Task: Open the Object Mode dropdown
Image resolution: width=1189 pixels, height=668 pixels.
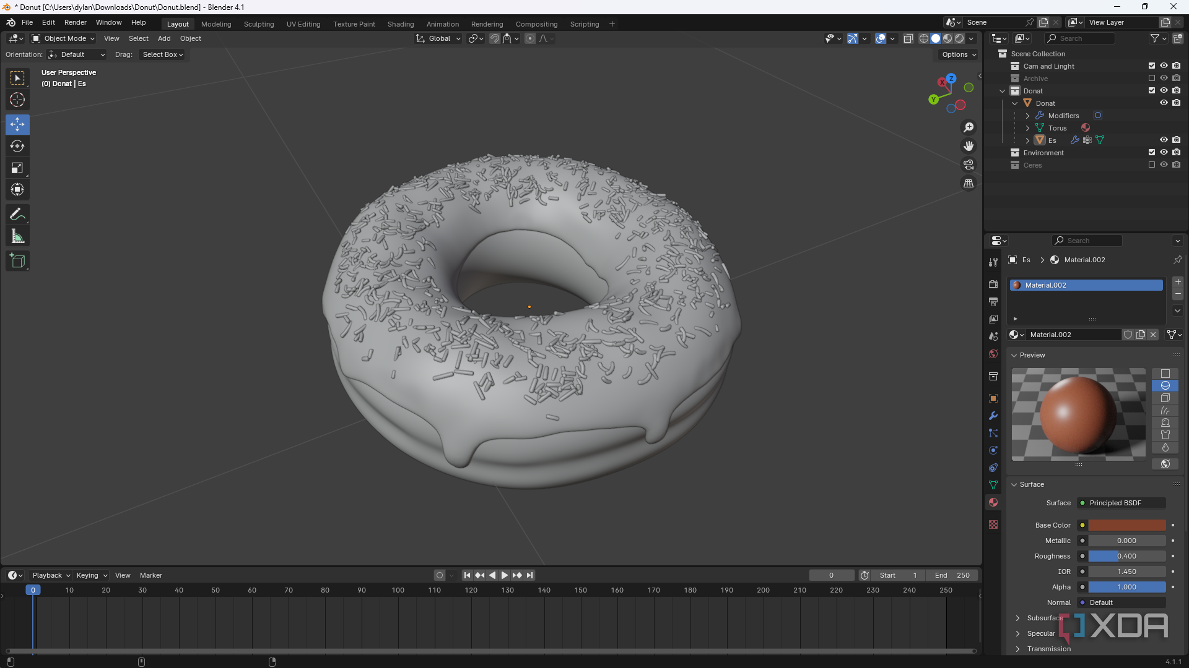Action: (x=64, y=38)
